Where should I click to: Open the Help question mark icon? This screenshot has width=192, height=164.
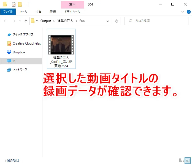[189, 12]
